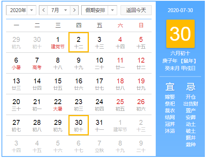Choose July 22 大暑 date
Viewport: 206px width, 158px height.
58,104
